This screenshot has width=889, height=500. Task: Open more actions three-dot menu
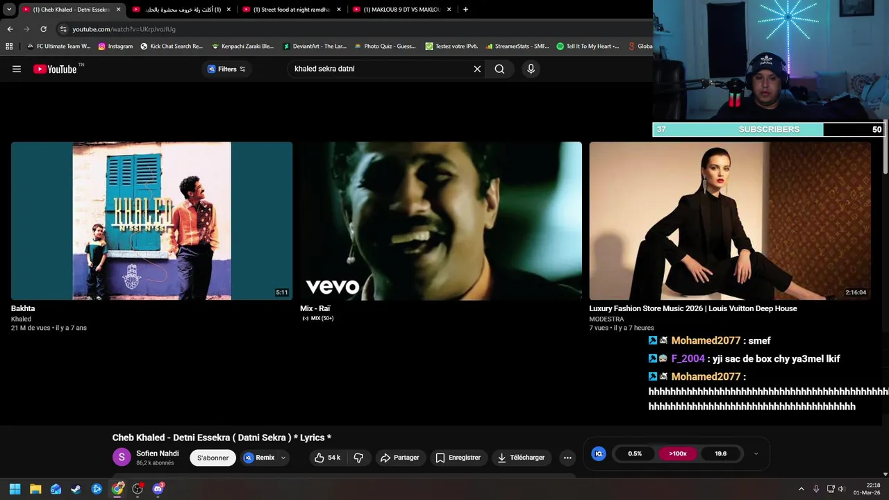pos(567,458)
